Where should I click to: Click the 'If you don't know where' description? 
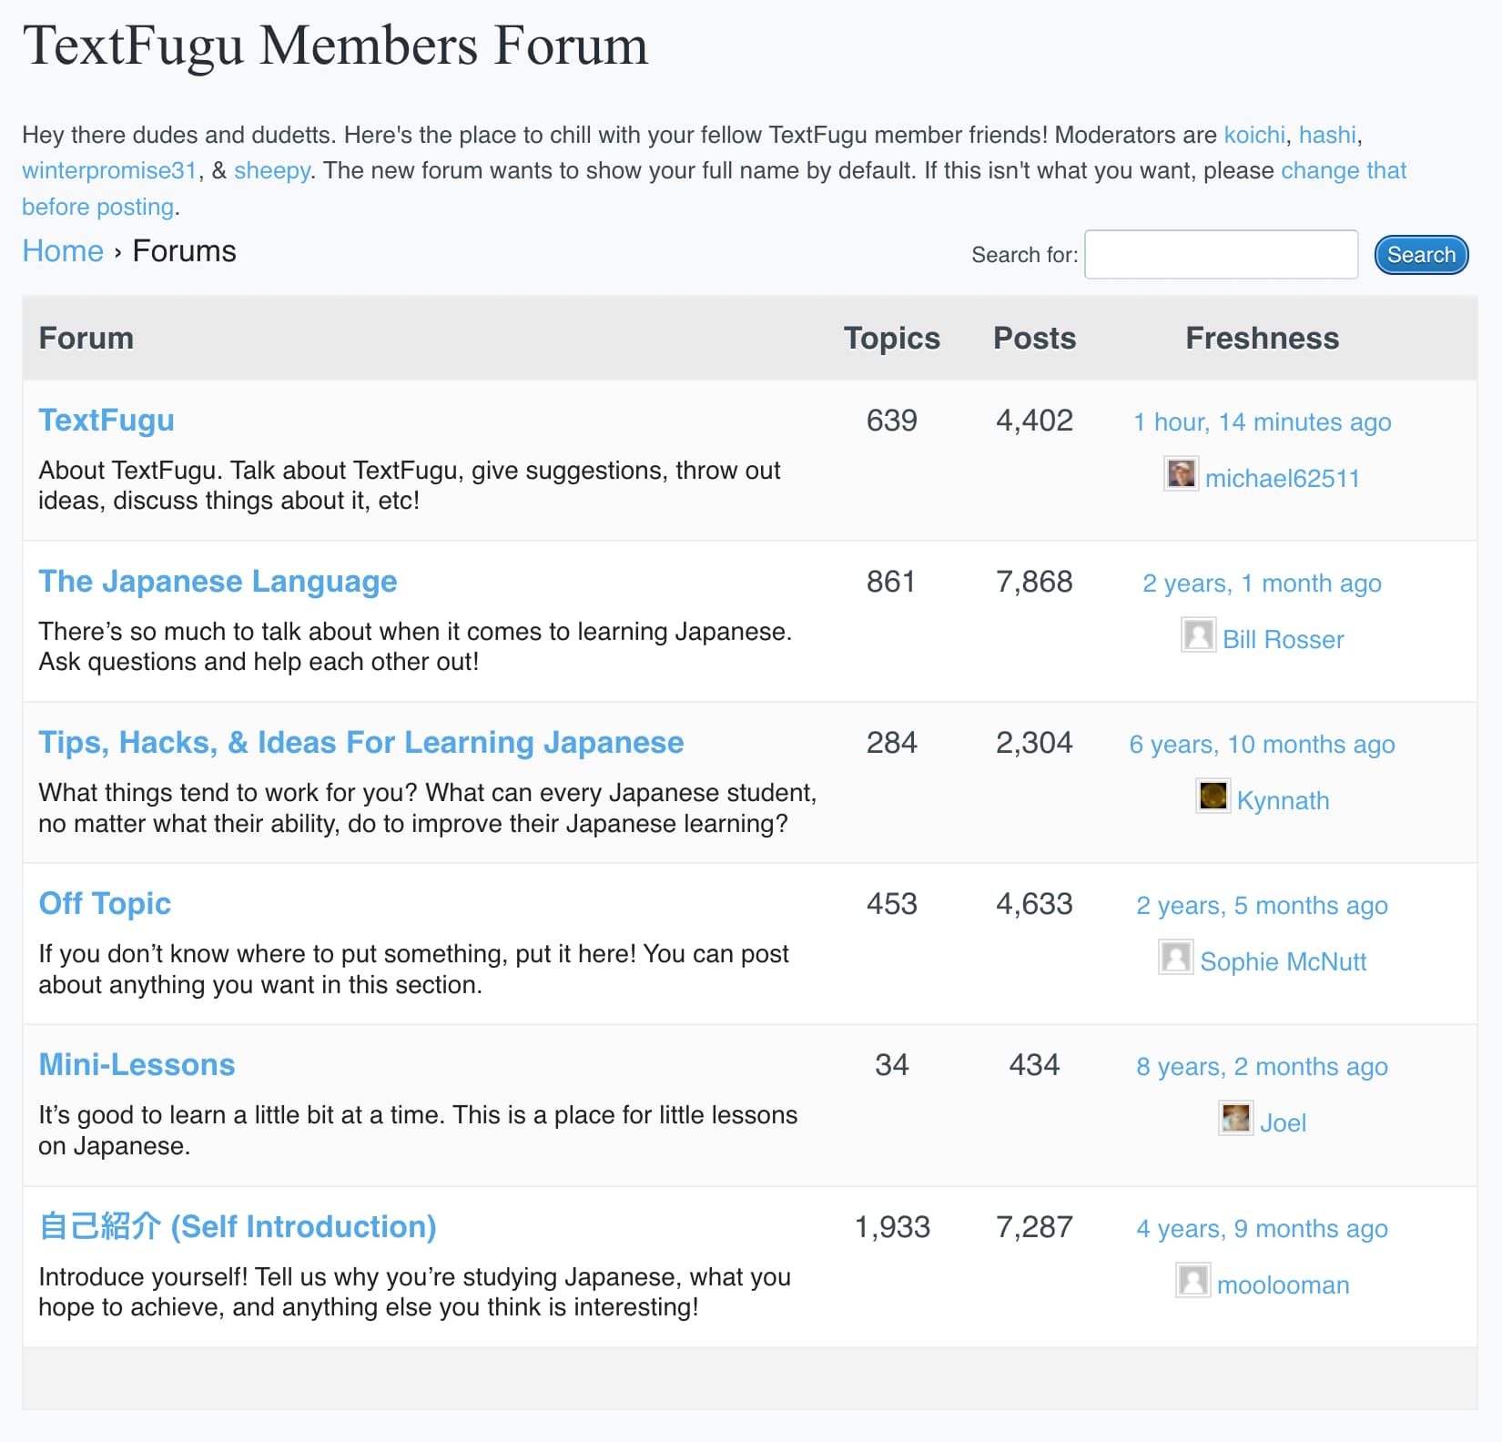[x=413, y=970]
